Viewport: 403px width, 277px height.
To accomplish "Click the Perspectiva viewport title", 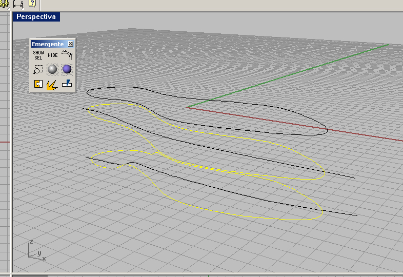I will click(x=36, y=17).
